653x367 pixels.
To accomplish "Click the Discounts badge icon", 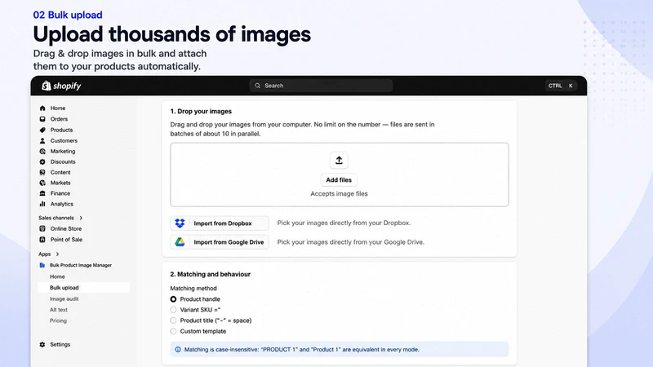I will 42,161.
